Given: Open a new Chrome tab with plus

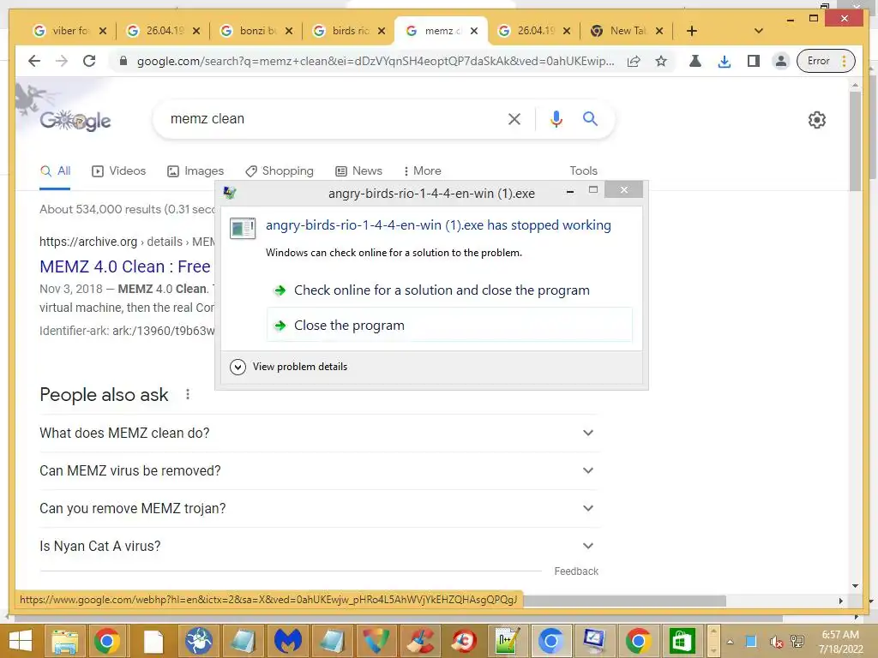Looking at the screenshot, I should pyautogui.click(x=692, y=31).
